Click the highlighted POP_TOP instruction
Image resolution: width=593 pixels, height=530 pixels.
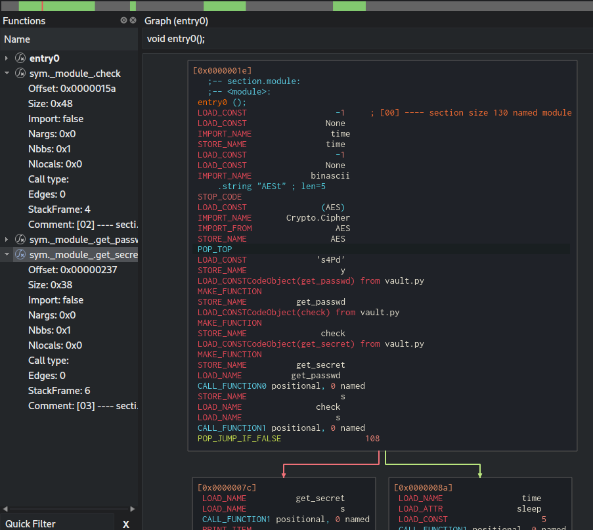[215, 250]
